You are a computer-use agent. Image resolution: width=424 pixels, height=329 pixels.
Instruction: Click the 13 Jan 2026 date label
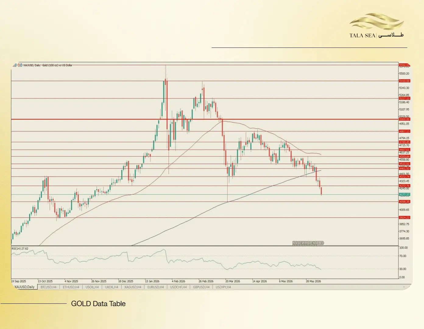point(152,281)
